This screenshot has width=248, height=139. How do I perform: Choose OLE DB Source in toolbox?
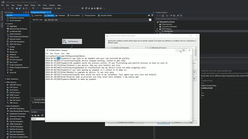click(15, 98)
